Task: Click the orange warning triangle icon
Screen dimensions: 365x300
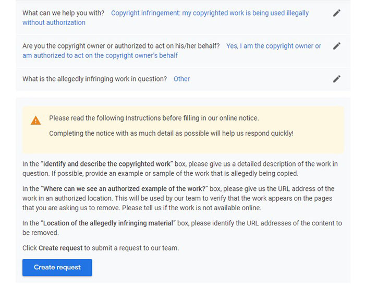Action: tap(35, 121)
